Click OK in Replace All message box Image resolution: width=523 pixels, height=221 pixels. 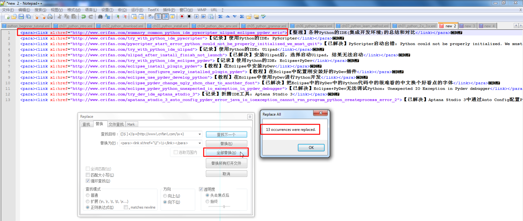click(311, 148)
